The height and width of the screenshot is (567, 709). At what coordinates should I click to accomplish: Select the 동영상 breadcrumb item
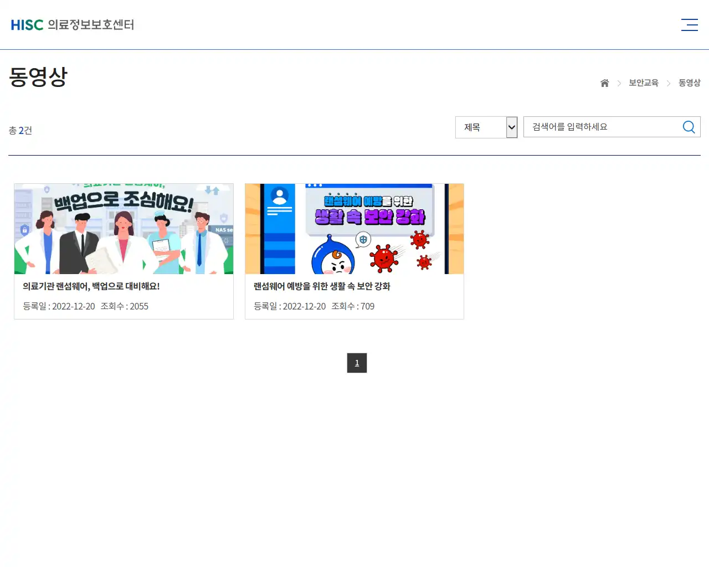(688, 83)
